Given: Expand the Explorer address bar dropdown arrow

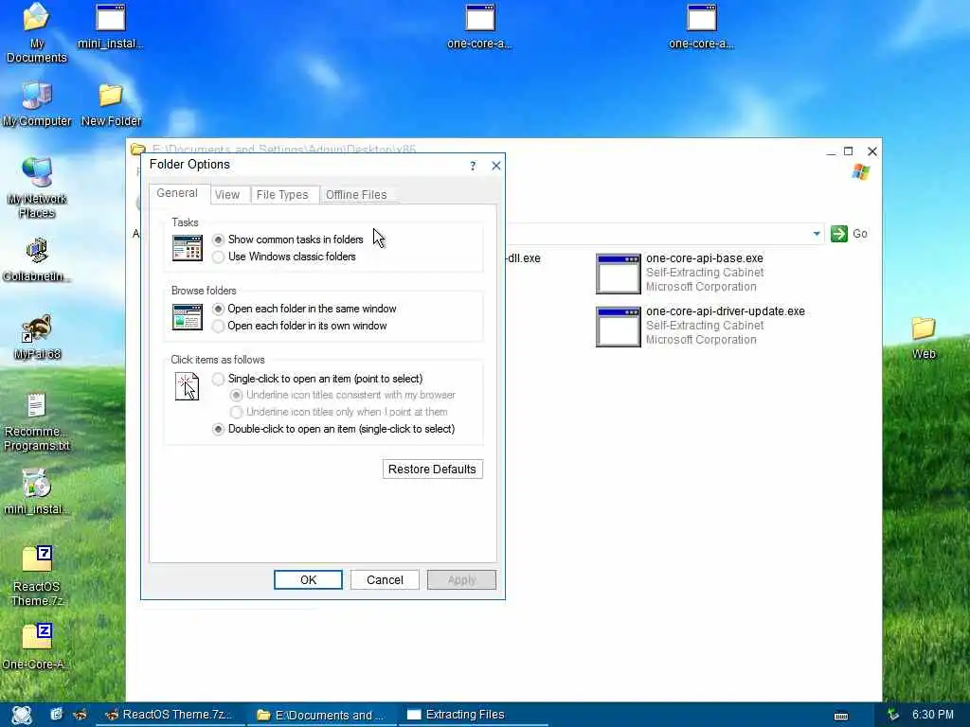Looking at the screenshot, I should coord(817,234).
